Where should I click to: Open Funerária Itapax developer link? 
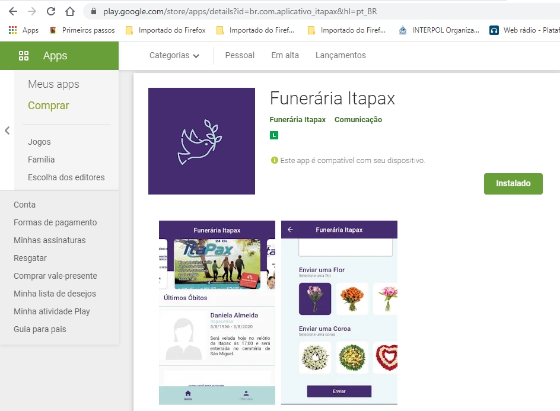(298, 120)
